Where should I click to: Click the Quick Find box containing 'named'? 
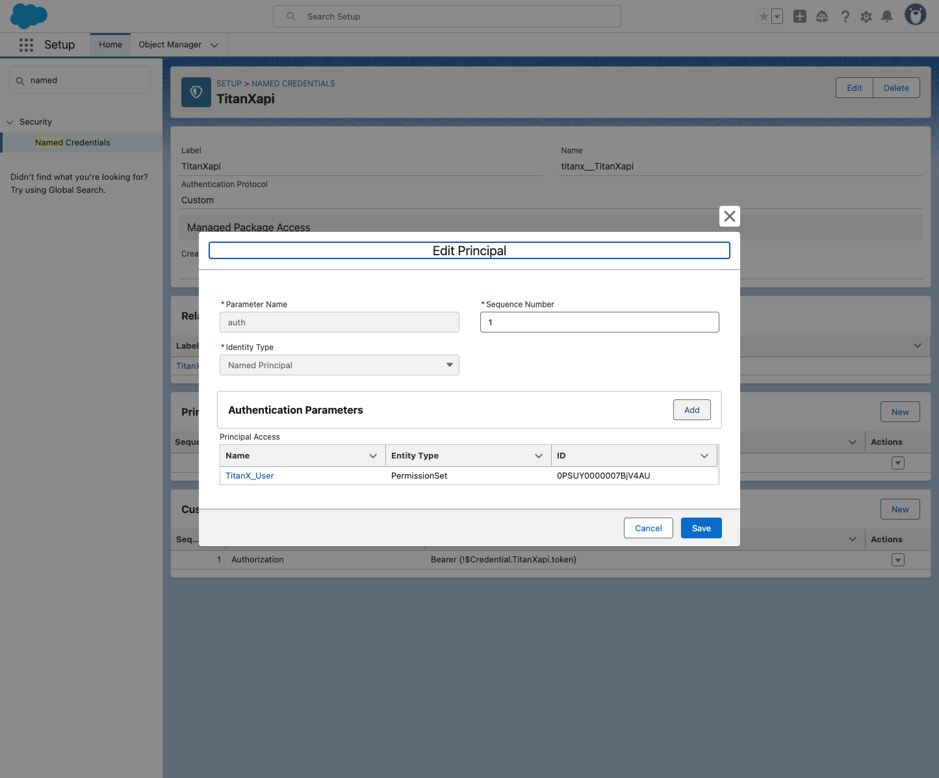tap(80, 80)
